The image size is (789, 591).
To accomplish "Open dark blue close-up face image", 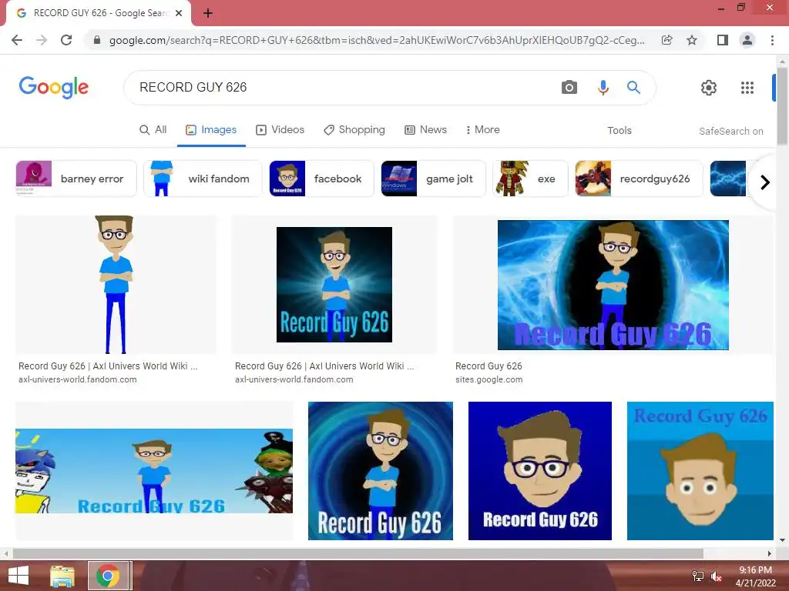I will (x=540, y=471).
